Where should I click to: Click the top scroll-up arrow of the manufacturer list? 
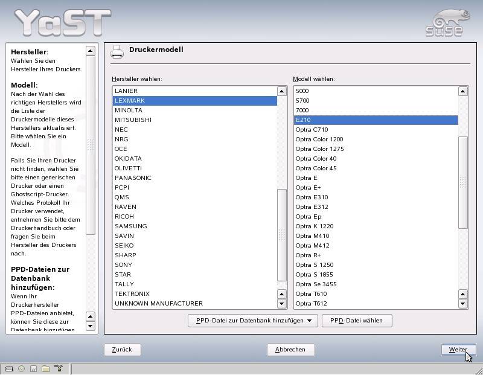point(281,91)
